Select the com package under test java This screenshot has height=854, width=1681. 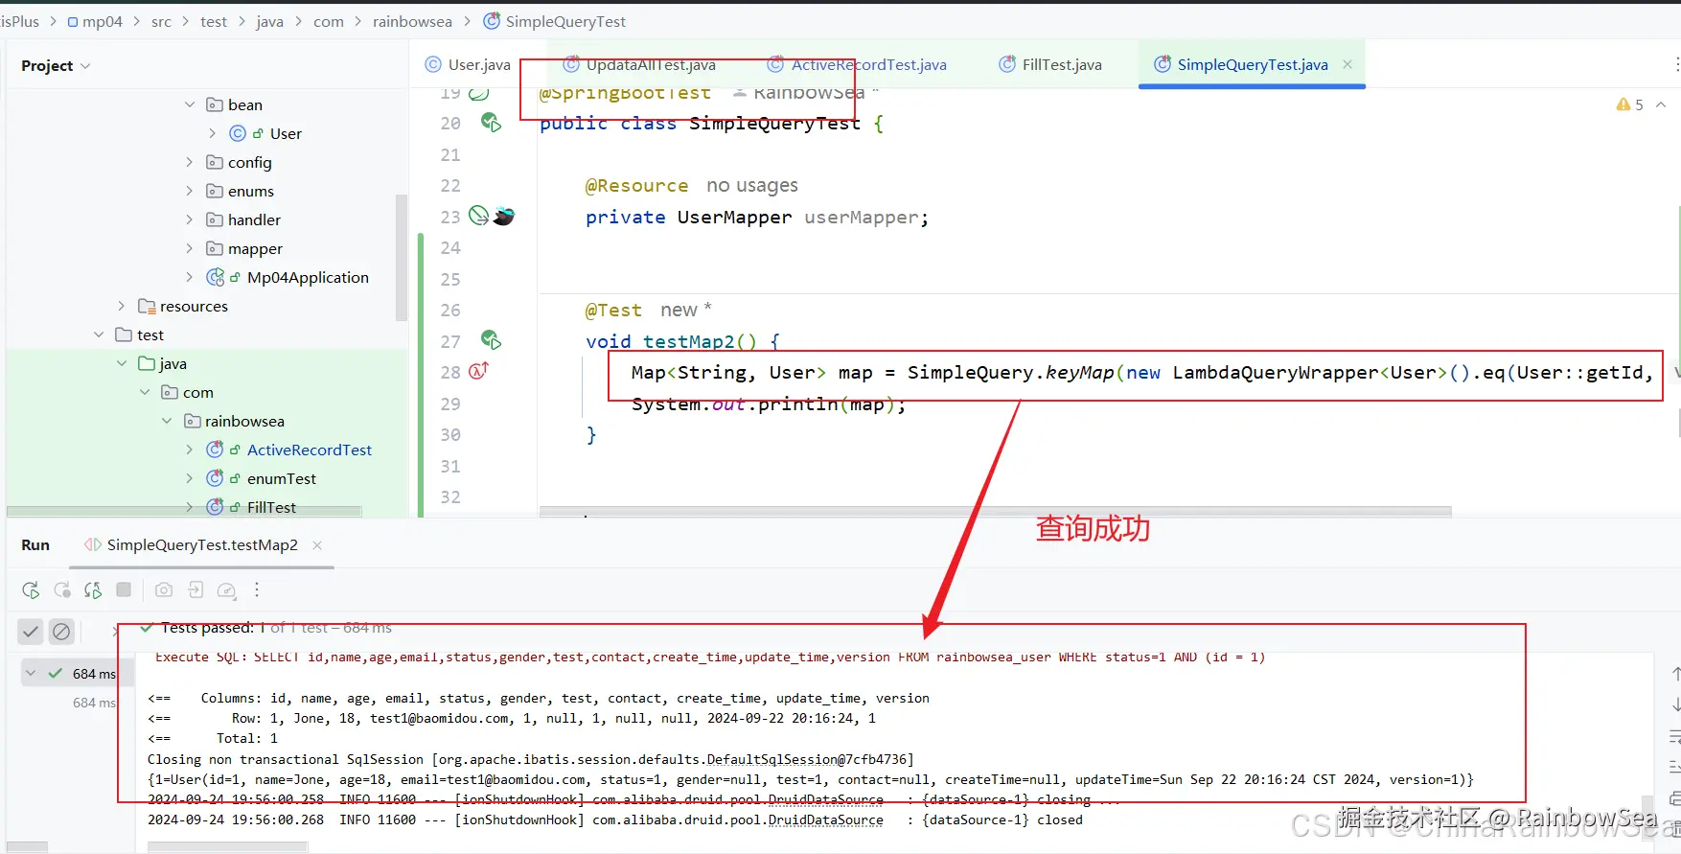point(197,392)
